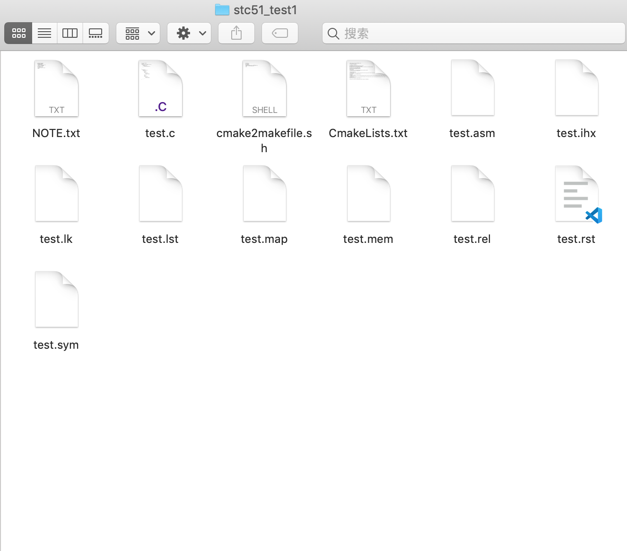This screenshot has height=551, width=627.
Task: Click the CmakeLists.txt filename label
Action: [368, 133]
